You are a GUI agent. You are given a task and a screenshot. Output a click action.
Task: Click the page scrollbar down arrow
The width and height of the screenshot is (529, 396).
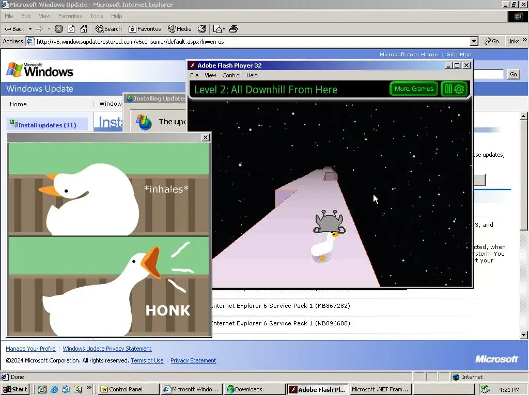pyautogui.click(x=524, y=335)
